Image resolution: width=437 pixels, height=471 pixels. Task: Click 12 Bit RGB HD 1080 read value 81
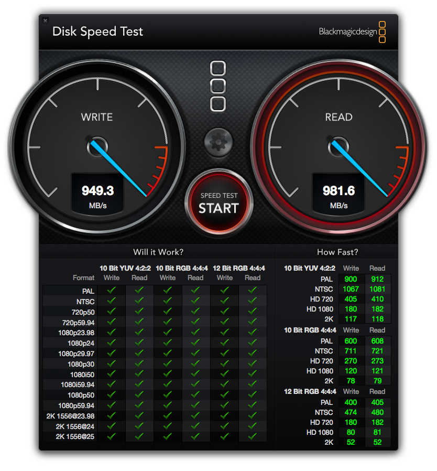(x=377, y=432)
